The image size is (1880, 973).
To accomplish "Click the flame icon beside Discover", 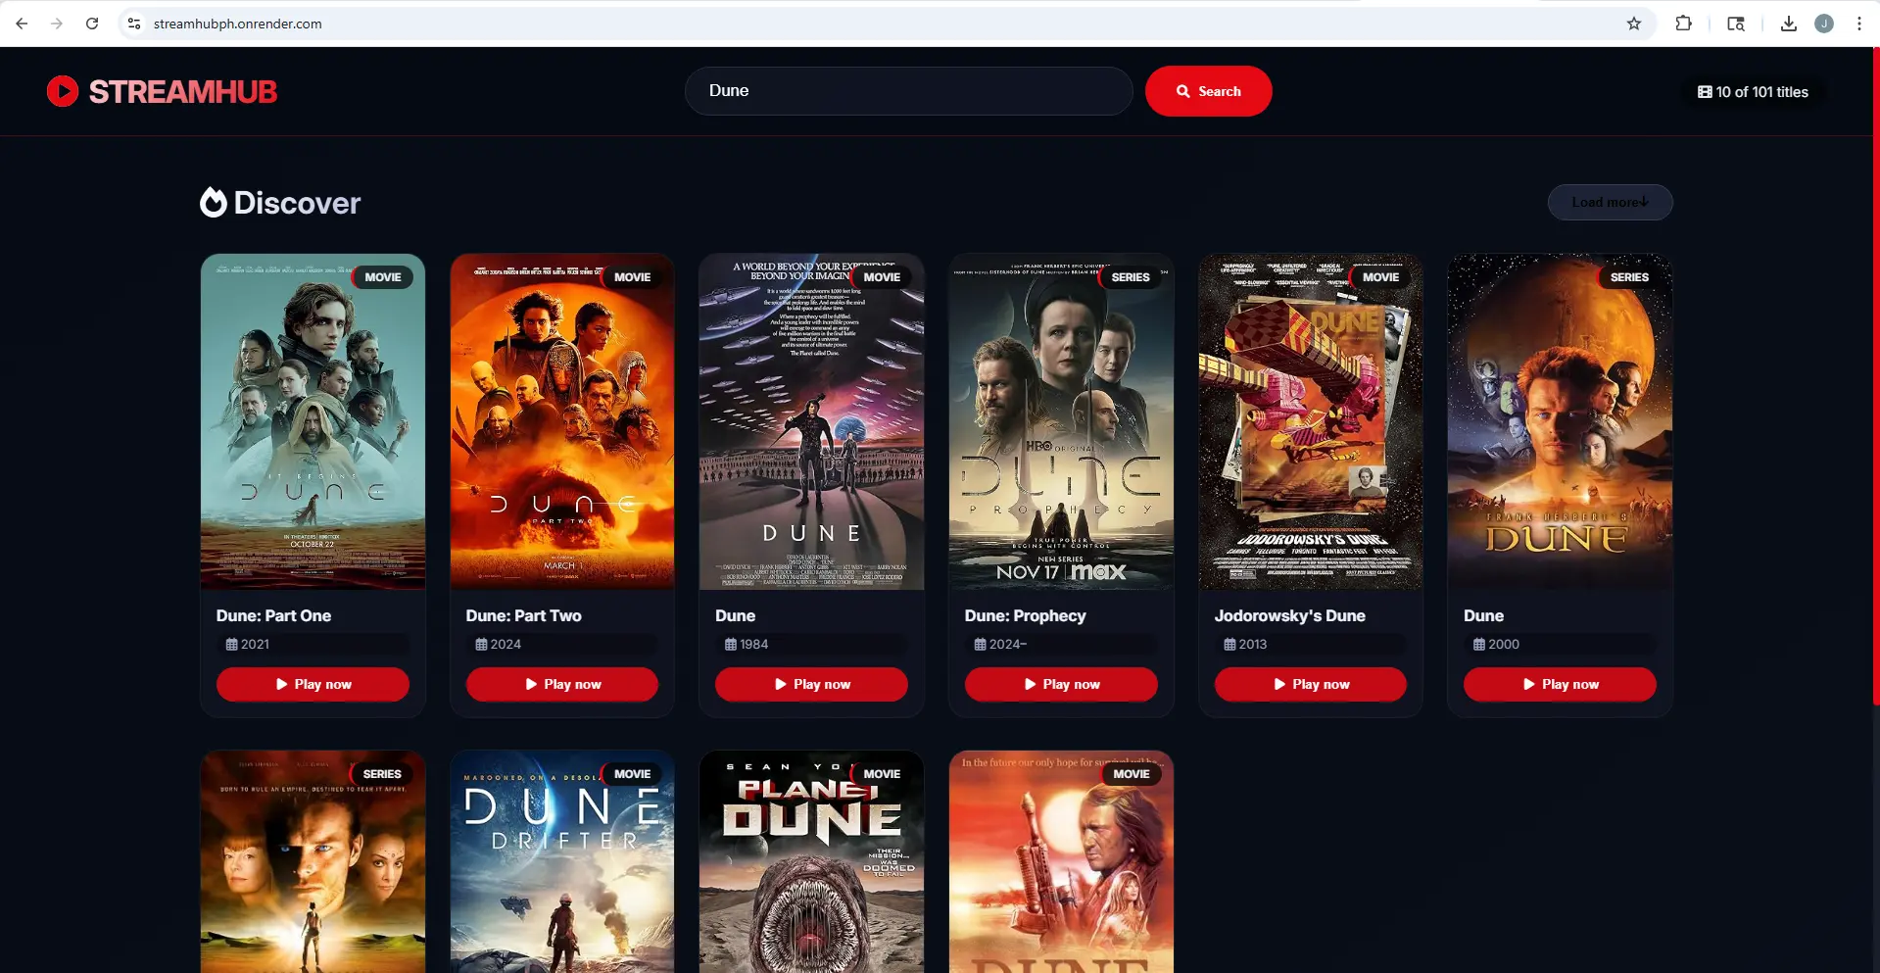I will tap(214, 202).
